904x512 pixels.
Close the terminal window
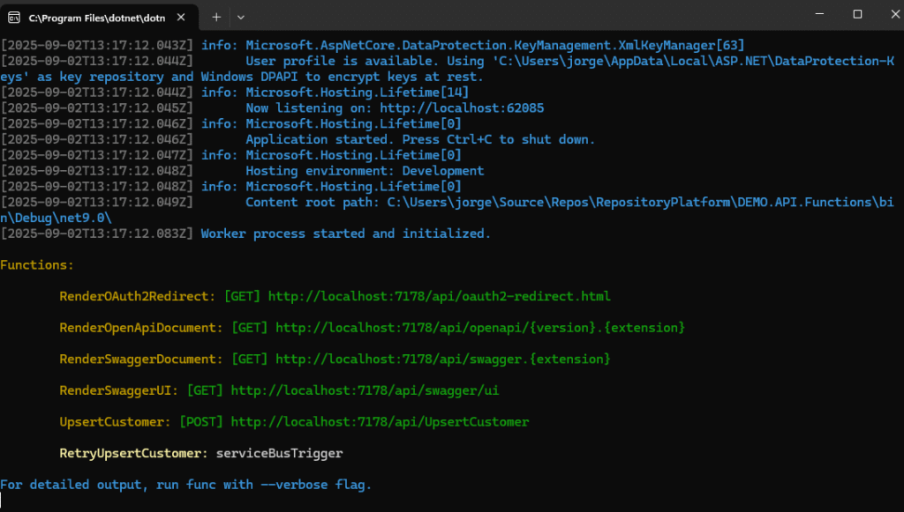895,14
